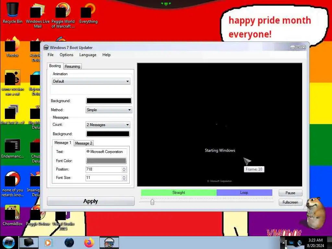Open the media player taskbar icon

click(48, 243)
